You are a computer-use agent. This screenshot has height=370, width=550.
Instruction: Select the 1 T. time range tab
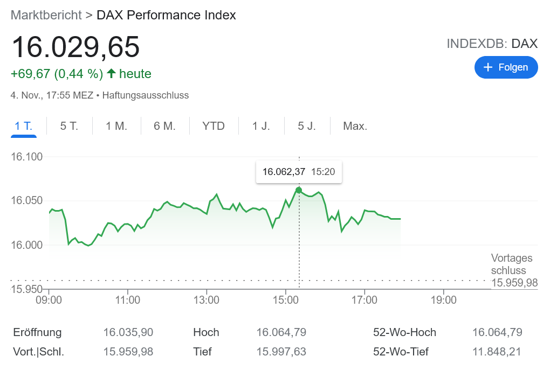23,127
